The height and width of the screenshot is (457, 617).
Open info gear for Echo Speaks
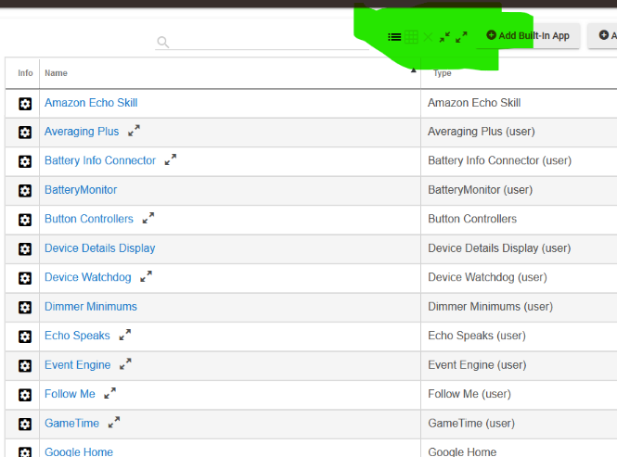[25, 336]
